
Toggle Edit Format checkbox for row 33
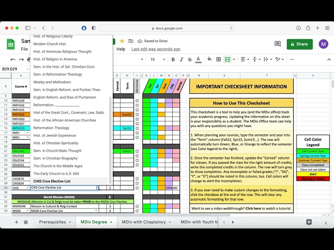click(x=137, y=206)
